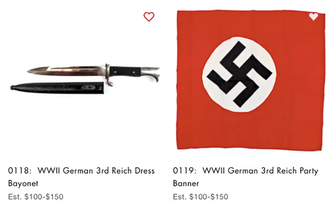Click "Dress" in the lot 0118 title
This screenshot has height=203, width=334.
pos(144,171)
